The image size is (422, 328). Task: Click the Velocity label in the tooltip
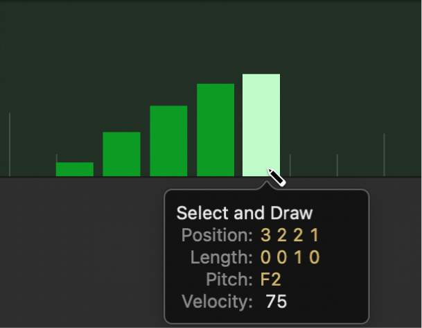217,302
